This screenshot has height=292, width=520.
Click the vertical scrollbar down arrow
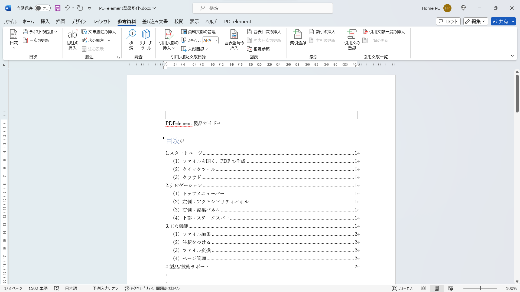pos(517,282)
